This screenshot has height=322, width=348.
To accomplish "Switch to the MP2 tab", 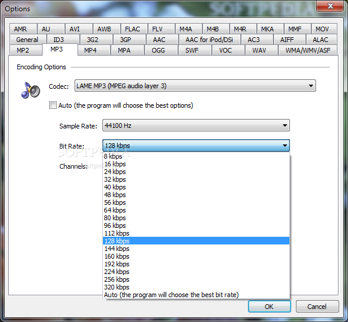I will 26,50.
